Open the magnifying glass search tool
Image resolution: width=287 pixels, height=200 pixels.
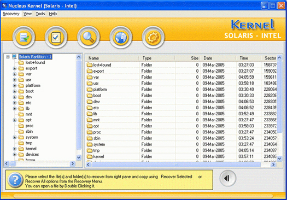tap(89, 37)
